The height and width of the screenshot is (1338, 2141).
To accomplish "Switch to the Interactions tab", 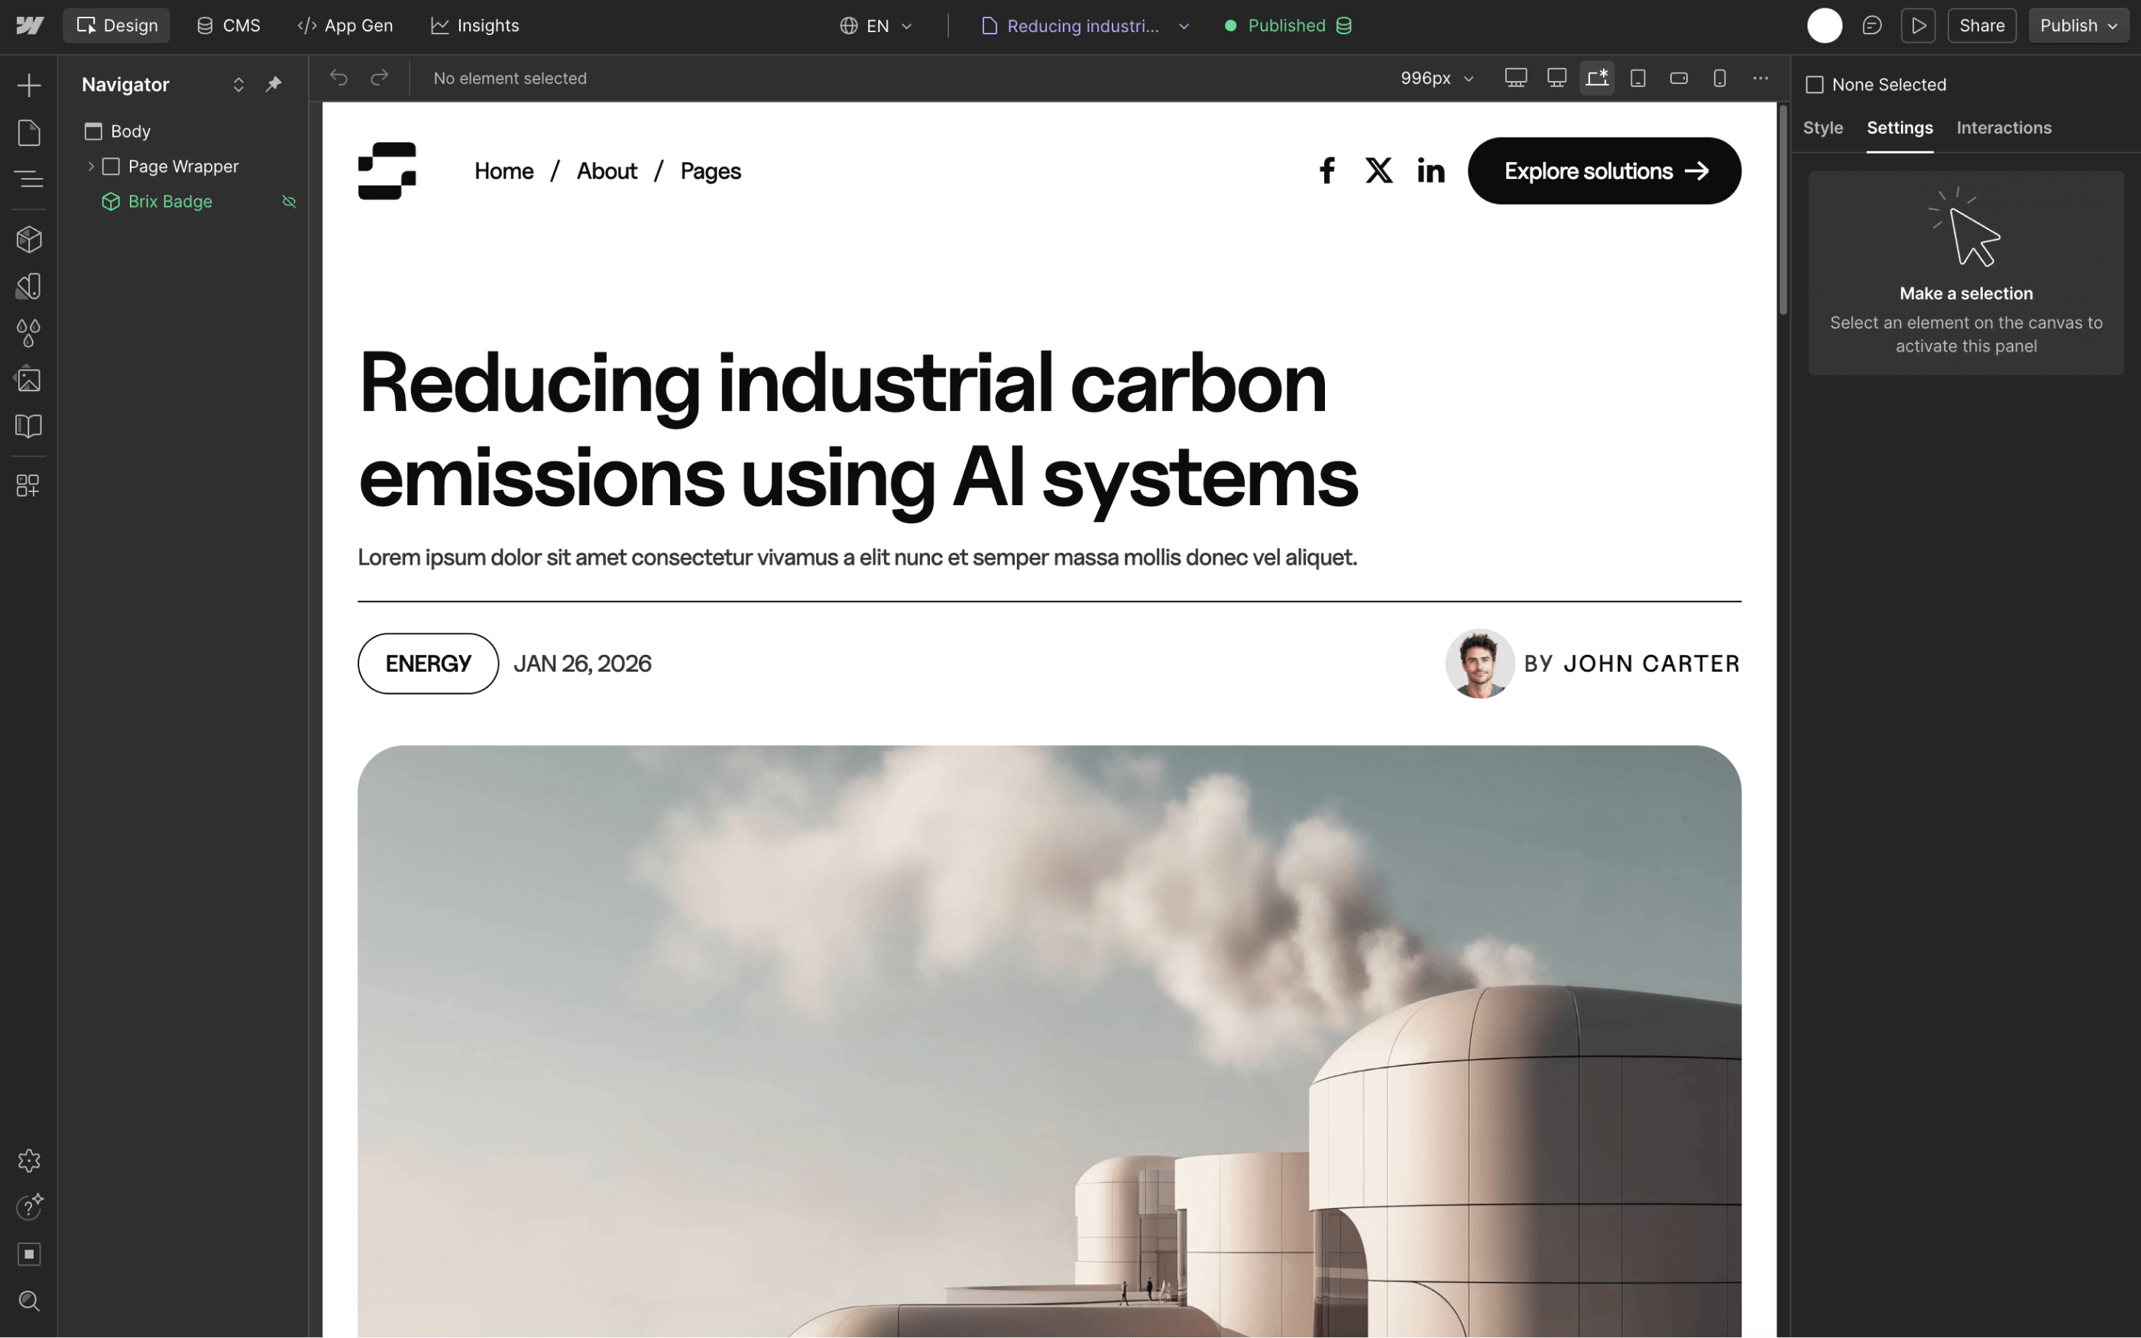I will coord(2003,128).
